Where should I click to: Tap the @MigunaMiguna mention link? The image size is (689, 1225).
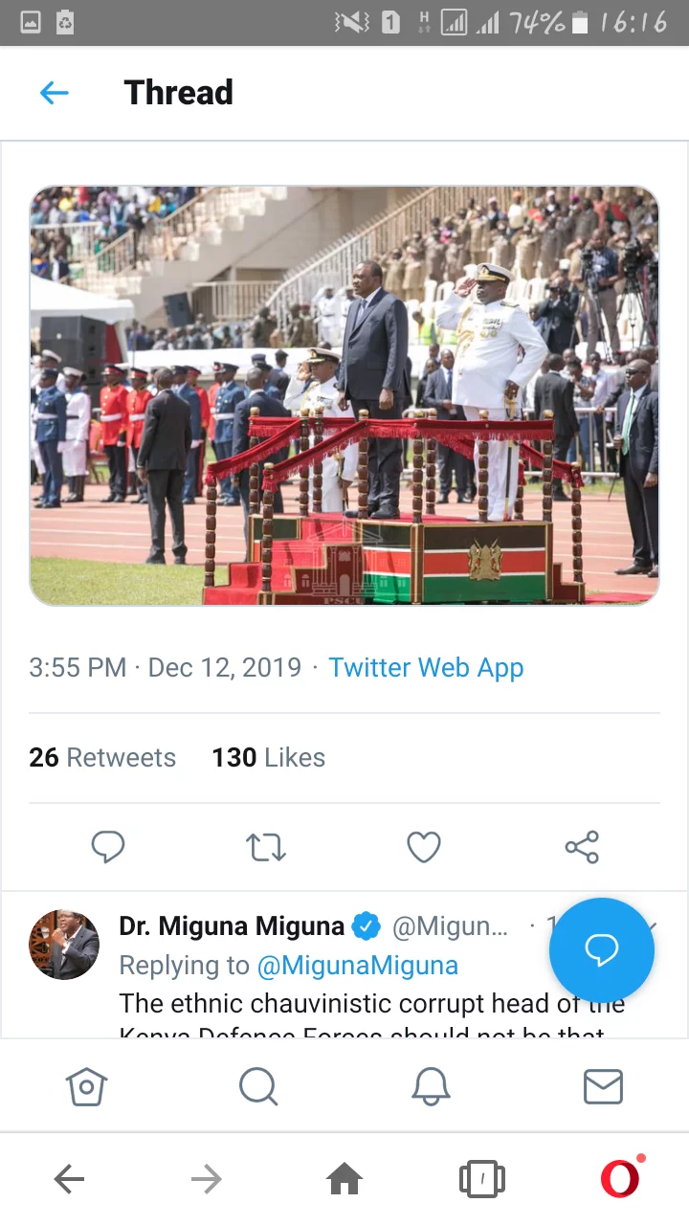pos(357,966)
